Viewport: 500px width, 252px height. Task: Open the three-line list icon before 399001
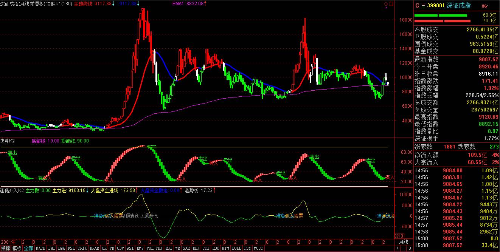click(x=424, y=6)
